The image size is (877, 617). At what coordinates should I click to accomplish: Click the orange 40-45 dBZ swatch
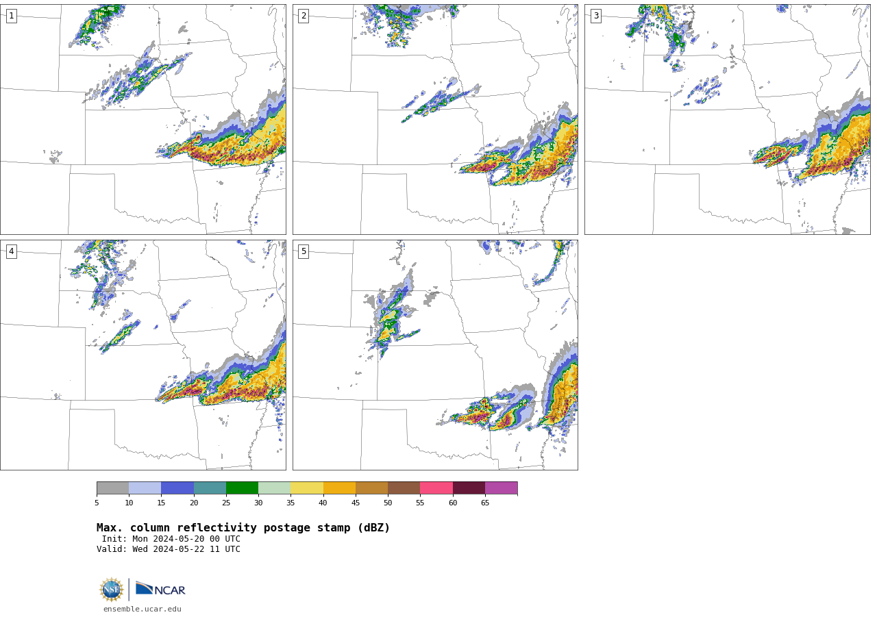339,488
